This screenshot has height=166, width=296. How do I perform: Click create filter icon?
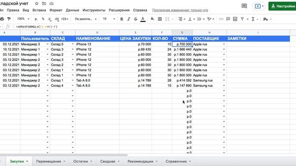[242, 19]
